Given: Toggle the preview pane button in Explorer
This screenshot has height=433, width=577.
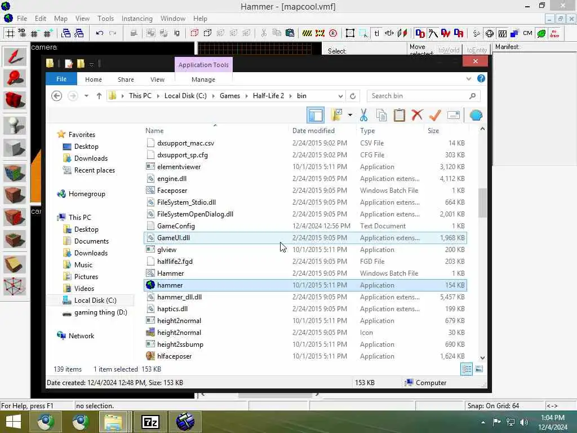Looking at the screenshot, I should 316,115.
